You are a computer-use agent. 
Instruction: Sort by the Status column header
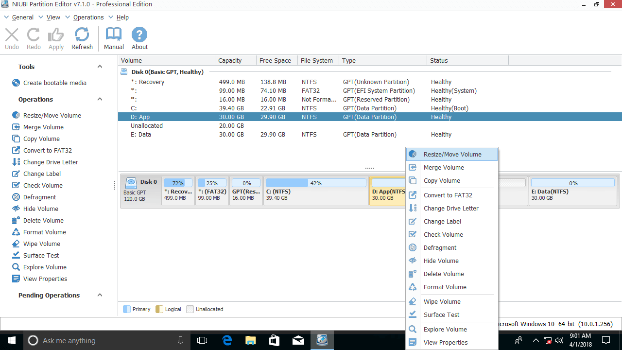point(467,60)
